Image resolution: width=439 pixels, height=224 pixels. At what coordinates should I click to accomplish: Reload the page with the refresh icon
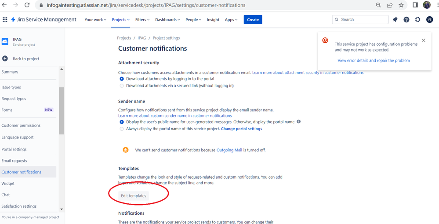coord(27,5)
